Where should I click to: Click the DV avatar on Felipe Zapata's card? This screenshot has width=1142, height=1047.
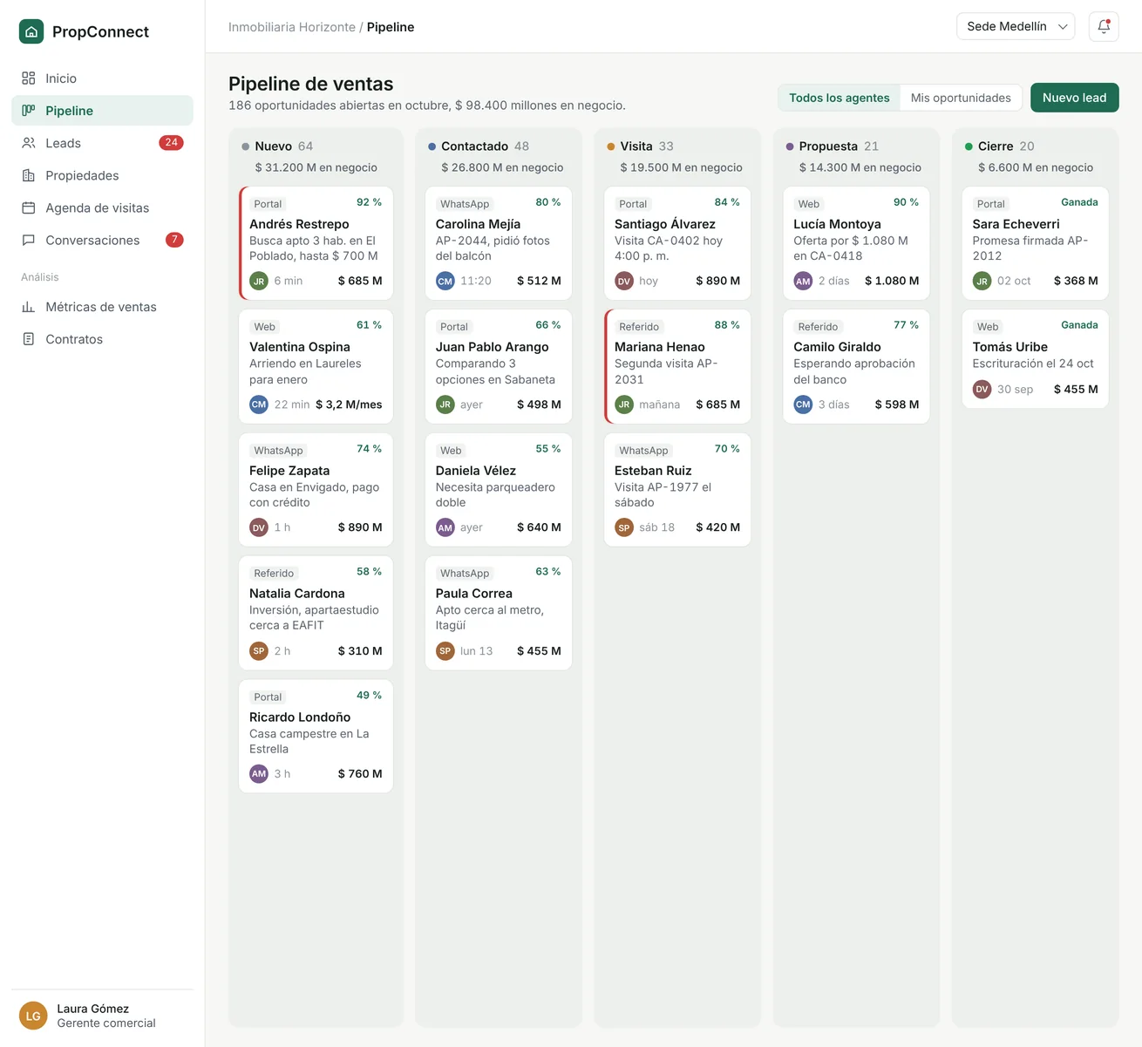point(259,527)
